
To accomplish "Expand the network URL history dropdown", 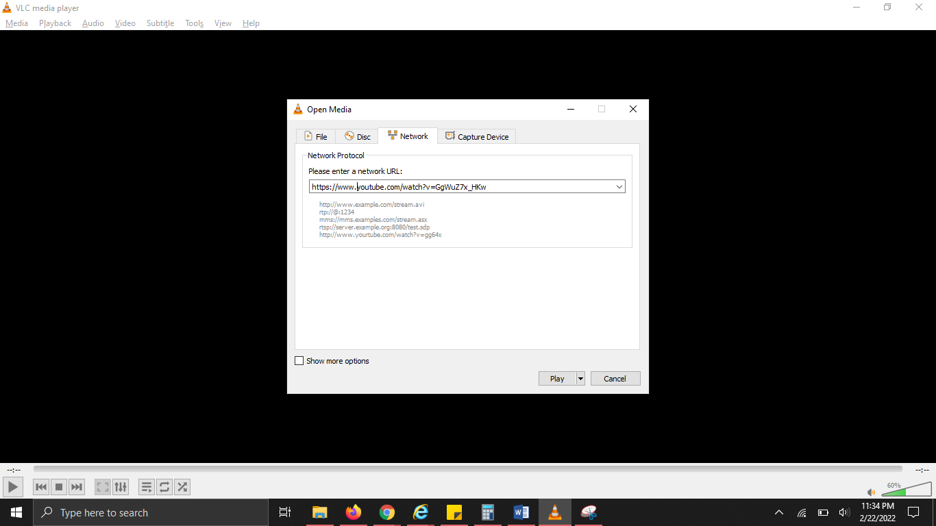I will coord(619,186).
